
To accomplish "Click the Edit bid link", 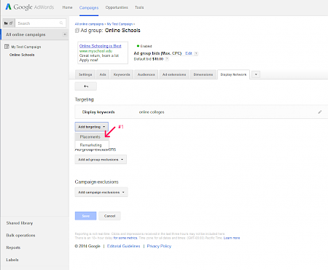I will point(189,53).
